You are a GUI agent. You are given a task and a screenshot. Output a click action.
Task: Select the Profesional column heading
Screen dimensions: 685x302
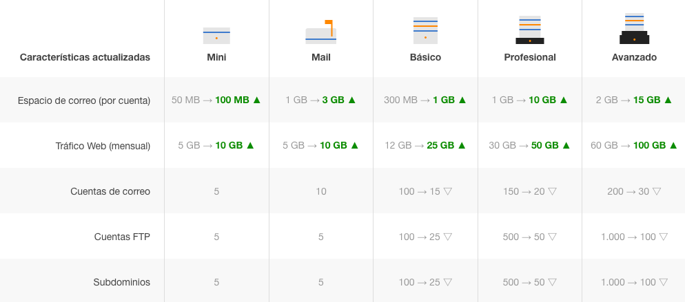click(529, 57)
